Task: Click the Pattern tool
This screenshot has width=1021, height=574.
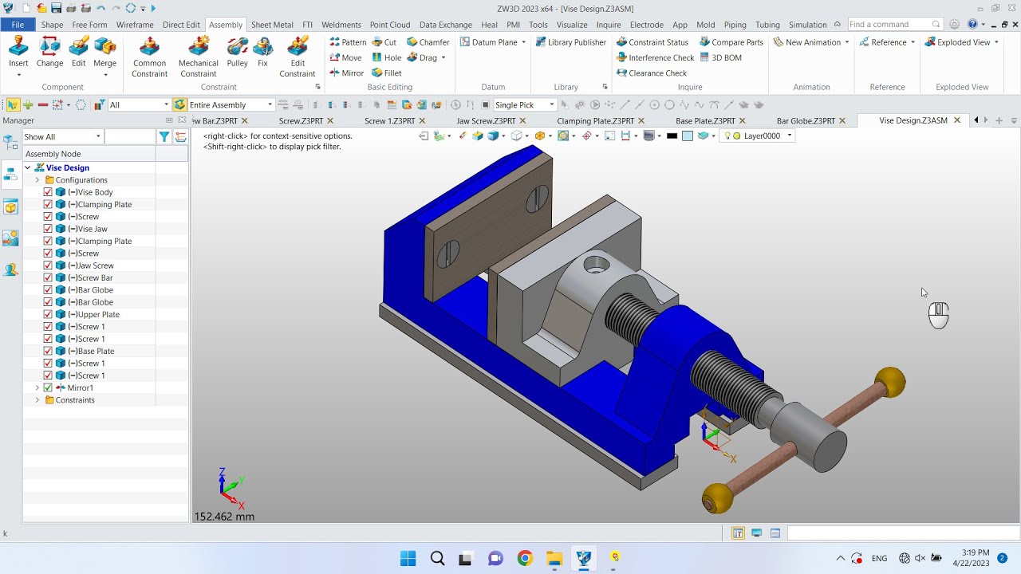Action: [348, 42]
